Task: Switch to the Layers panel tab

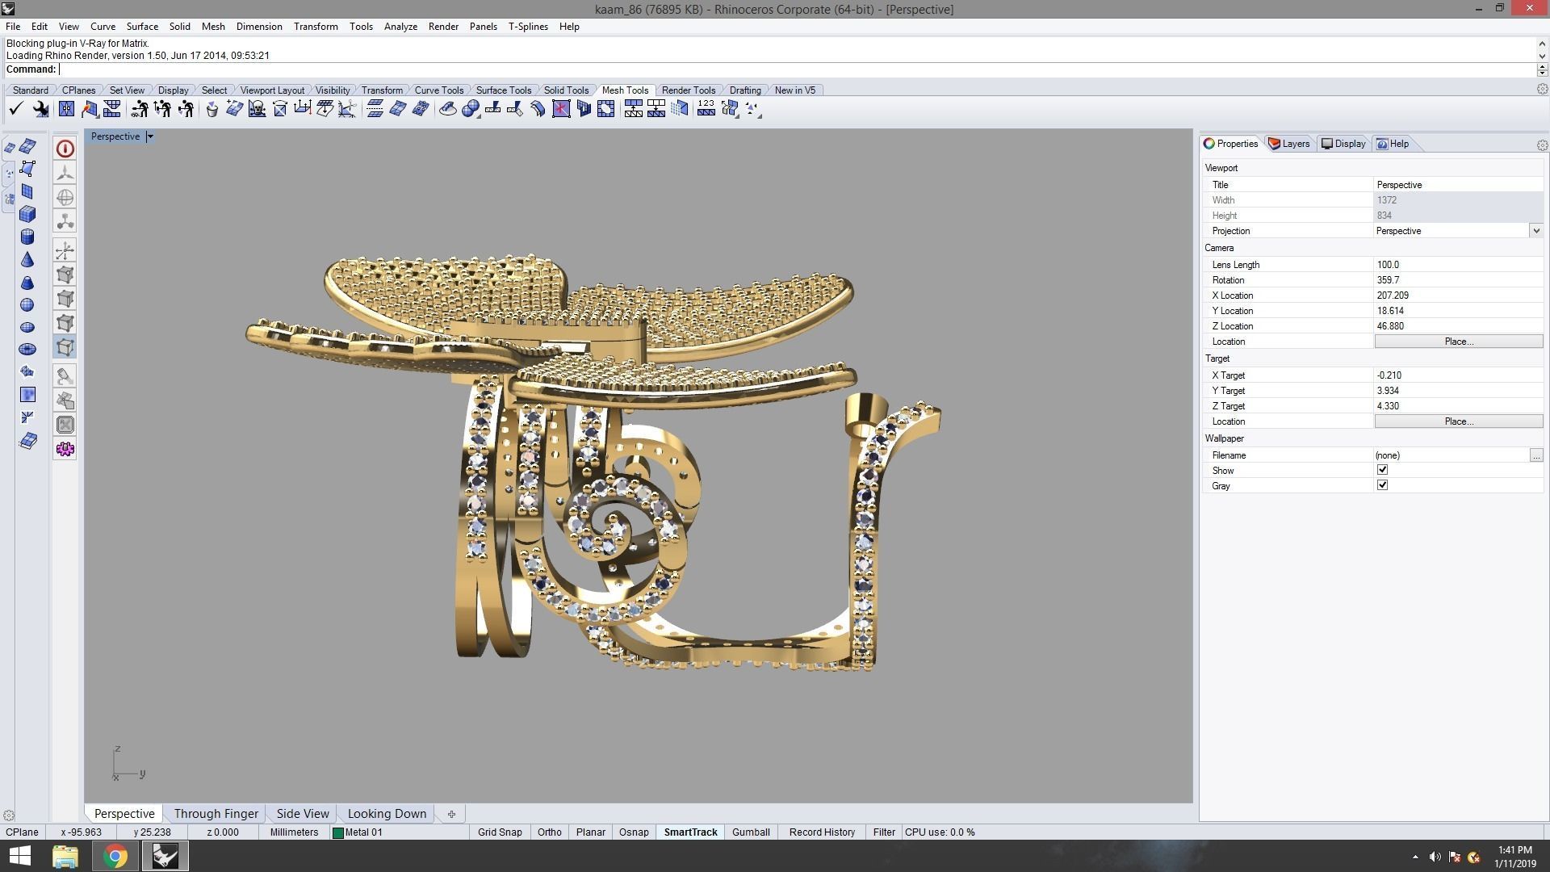Action: click(x=1289, y=144)
